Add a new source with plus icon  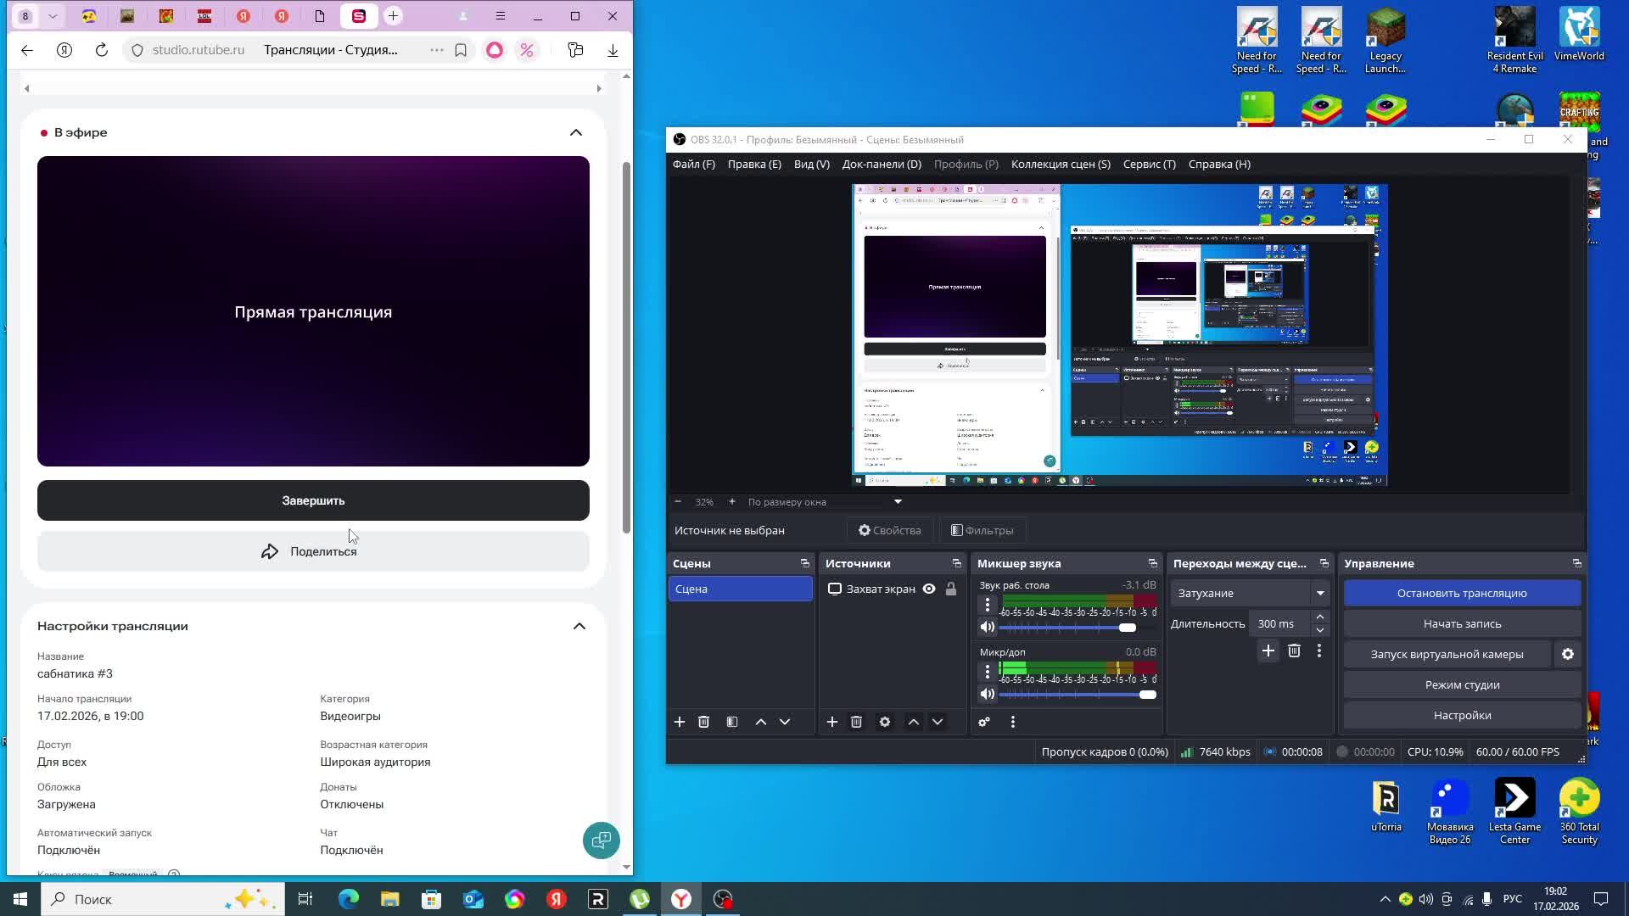832,722
